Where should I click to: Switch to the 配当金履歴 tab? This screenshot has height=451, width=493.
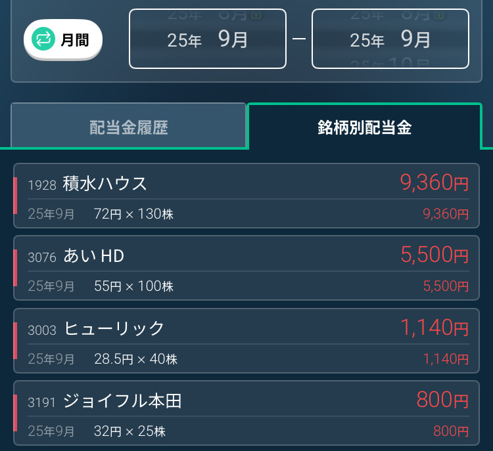128,127
